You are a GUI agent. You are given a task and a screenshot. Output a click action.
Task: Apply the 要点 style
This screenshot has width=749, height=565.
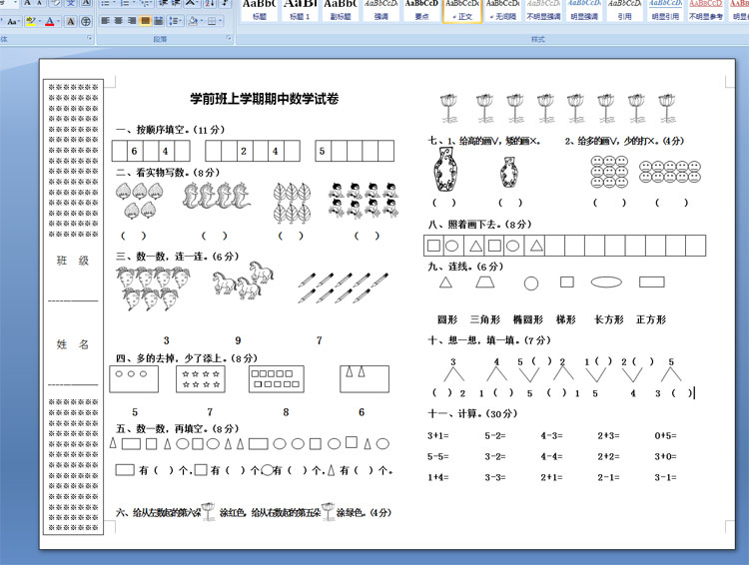(421, 11)
